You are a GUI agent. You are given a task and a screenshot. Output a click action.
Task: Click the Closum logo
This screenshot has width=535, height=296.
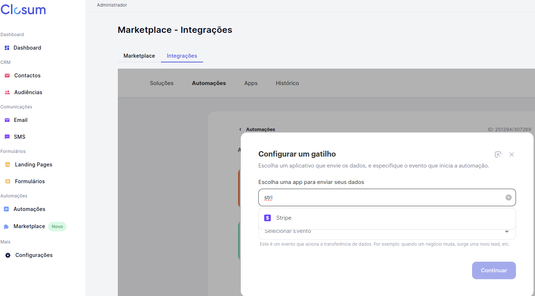pos(23,9)
